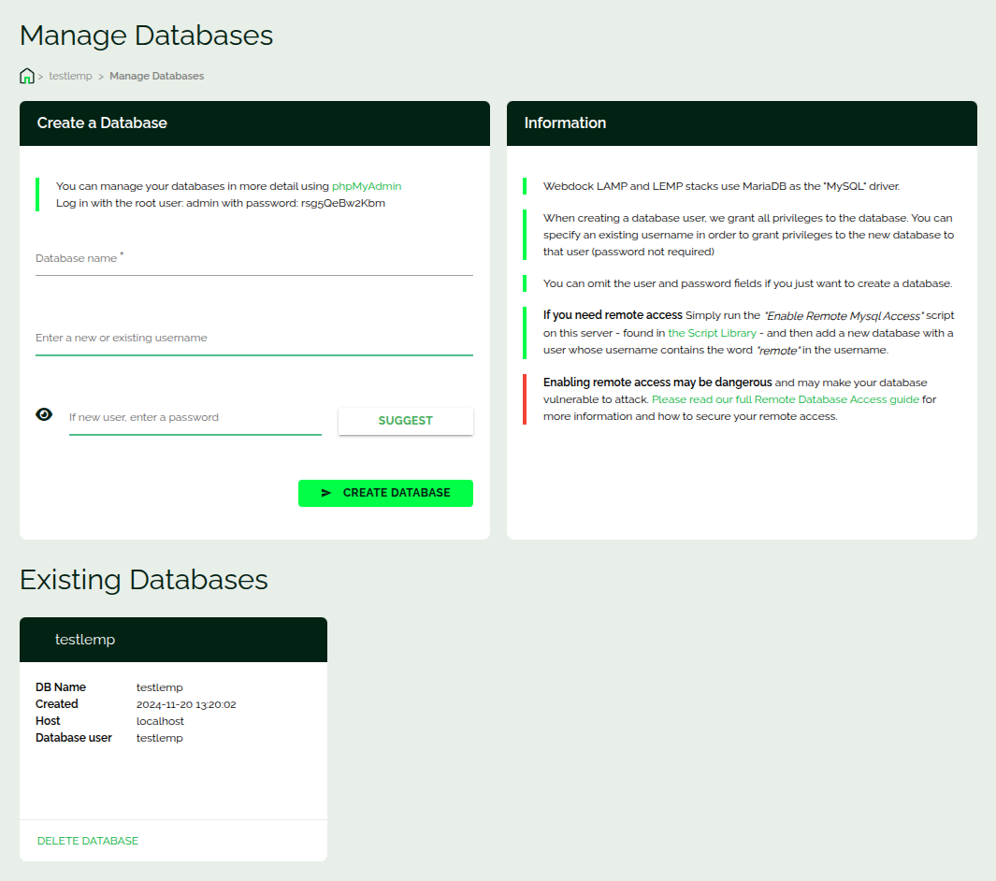
Task: Click the root user password text line
Action: (221, 203)
